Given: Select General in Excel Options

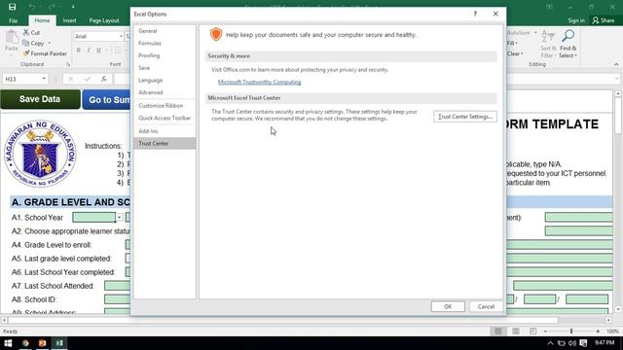Looking at the screenshot, I should coord(165,31).
